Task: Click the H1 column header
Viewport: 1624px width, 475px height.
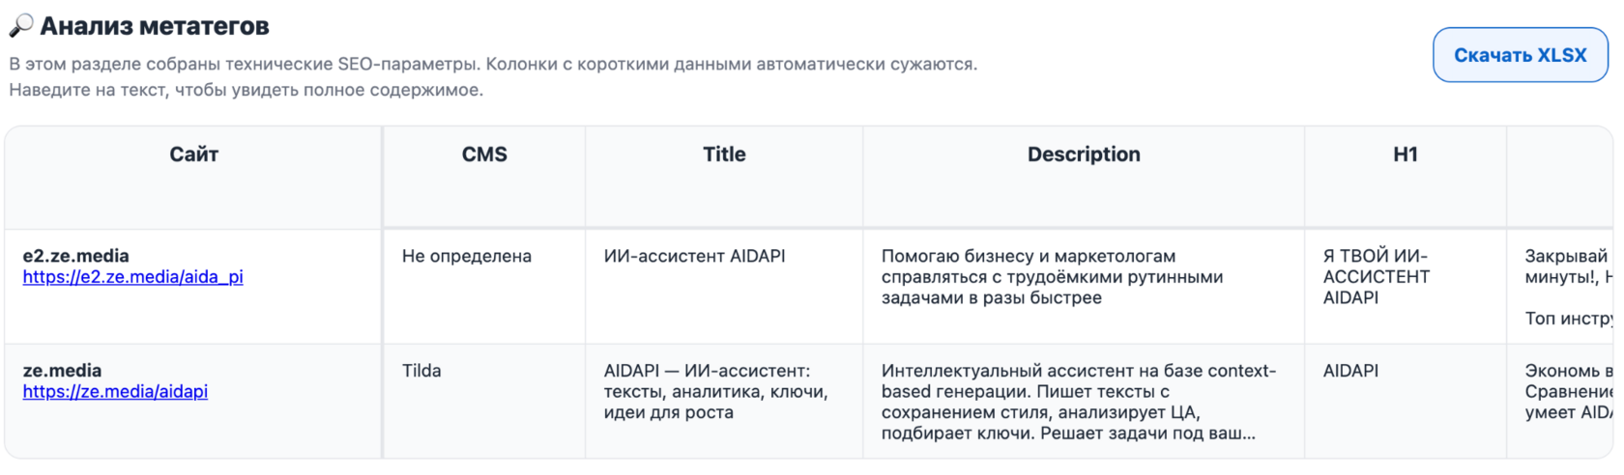Action: point(1405,154)
